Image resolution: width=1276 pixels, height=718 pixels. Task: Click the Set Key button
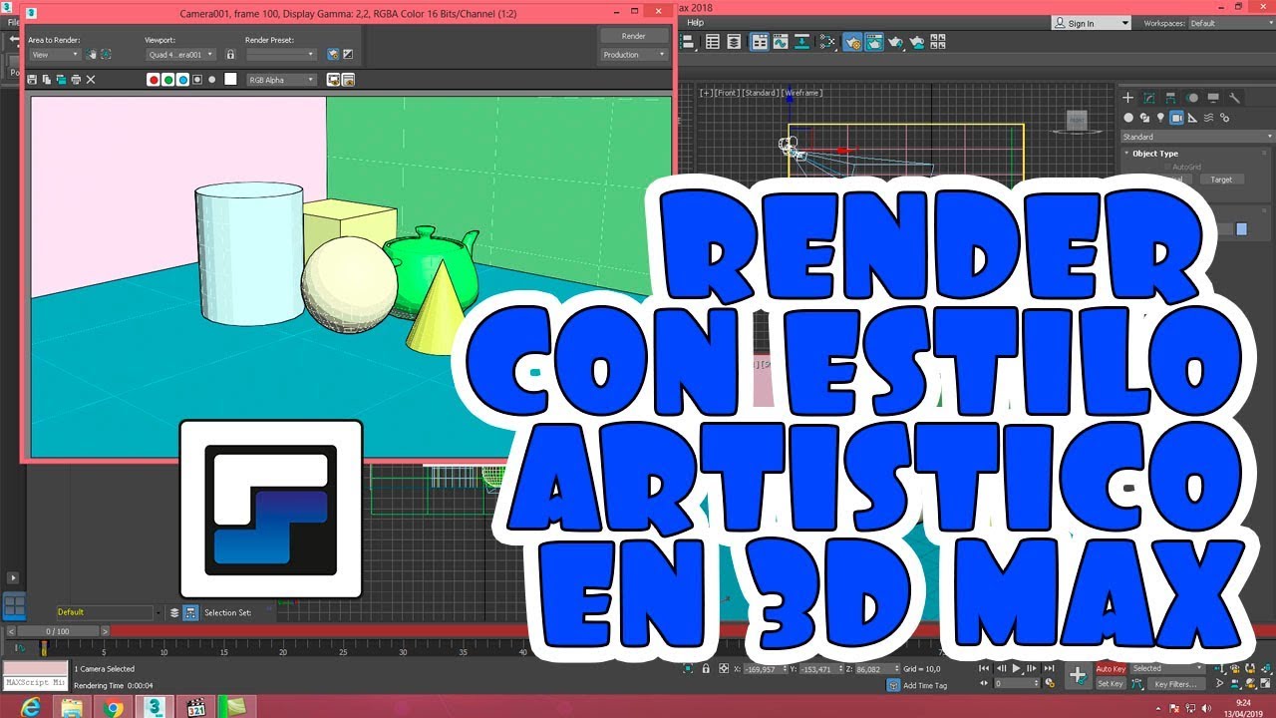(x=1111, y=684)
